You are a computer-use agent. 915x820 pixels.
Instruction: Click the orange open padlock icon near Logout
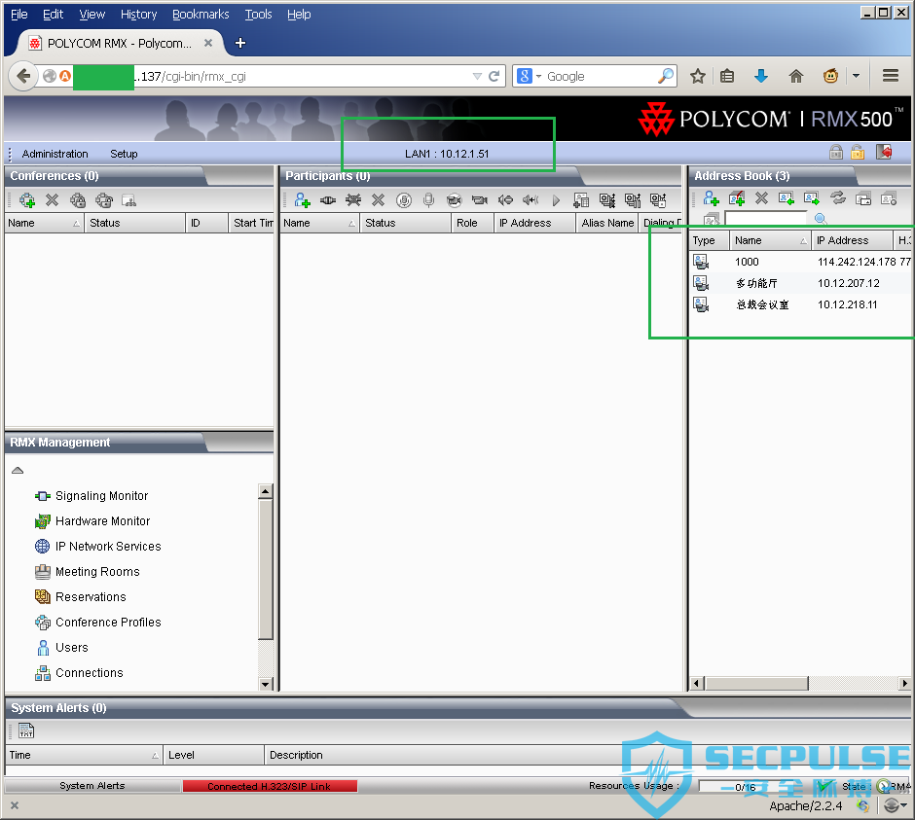coord(858,153)
